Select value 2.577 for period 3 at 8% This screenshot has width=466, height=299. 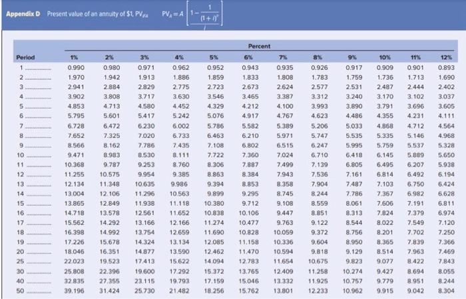coord(320,87)
